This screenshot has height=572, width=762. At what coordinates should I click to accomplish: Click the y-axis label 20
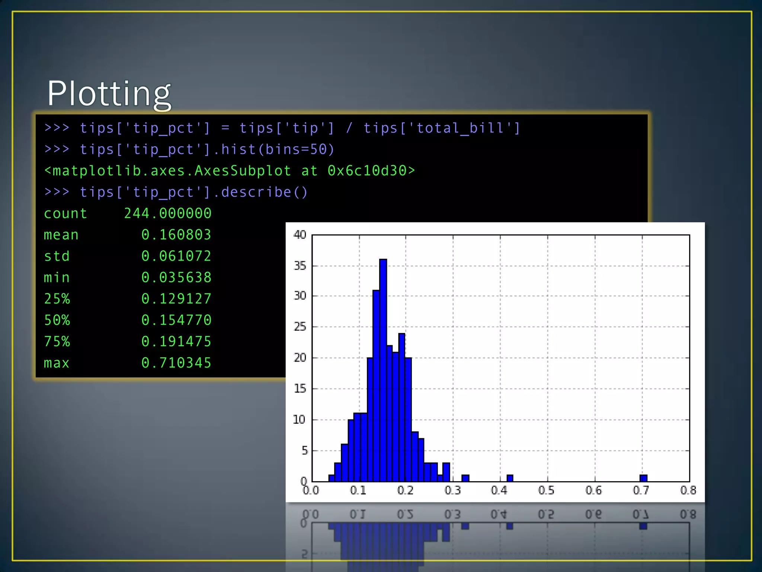click(x=300, y=357)
